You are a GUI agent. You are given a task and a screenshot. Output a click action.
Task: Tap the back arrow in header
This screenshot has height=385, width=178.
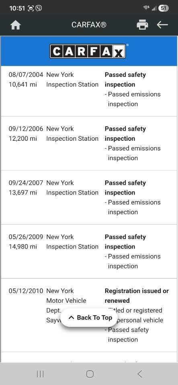(x=162, y=24)
